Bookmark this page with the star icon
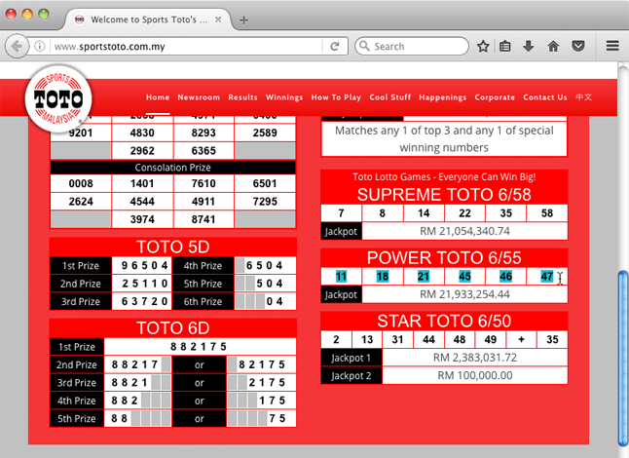This screenshot has width=629, height=458. [483, 46]
